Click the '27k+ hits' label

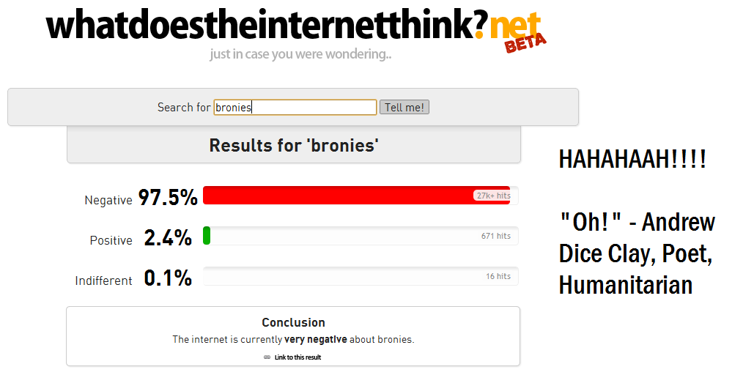[x=493, y=196]
